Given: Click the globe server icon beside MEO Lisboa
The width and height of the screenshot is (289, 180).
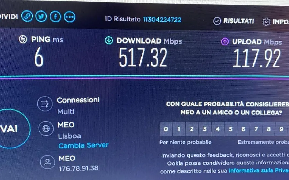Looking at the screenshot, I should coord(46,128).
